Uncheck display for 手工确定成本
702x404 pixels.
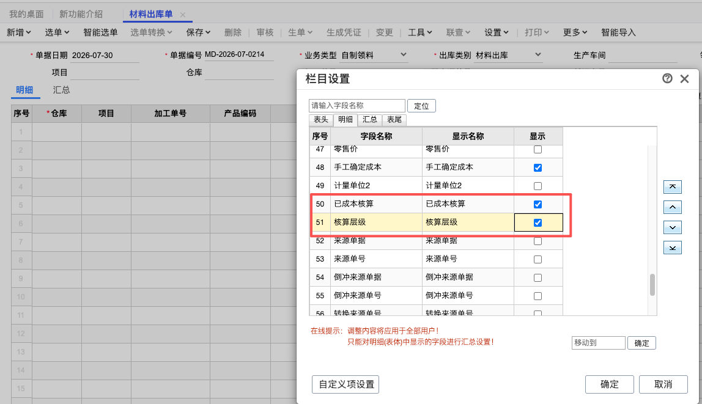tap(538, 168)
